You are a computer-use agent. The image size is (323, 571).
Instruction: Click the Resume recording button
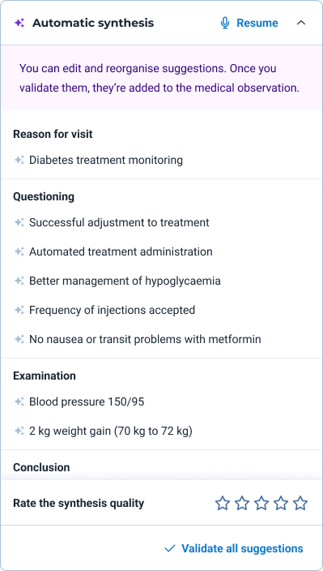click(249, 23)
